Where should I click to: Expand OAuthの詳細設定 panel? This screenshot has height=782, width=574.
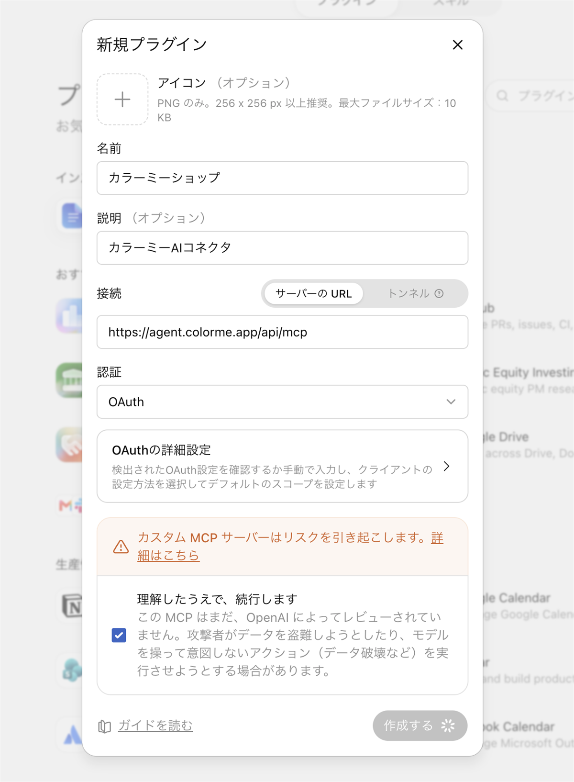[282, 466]
